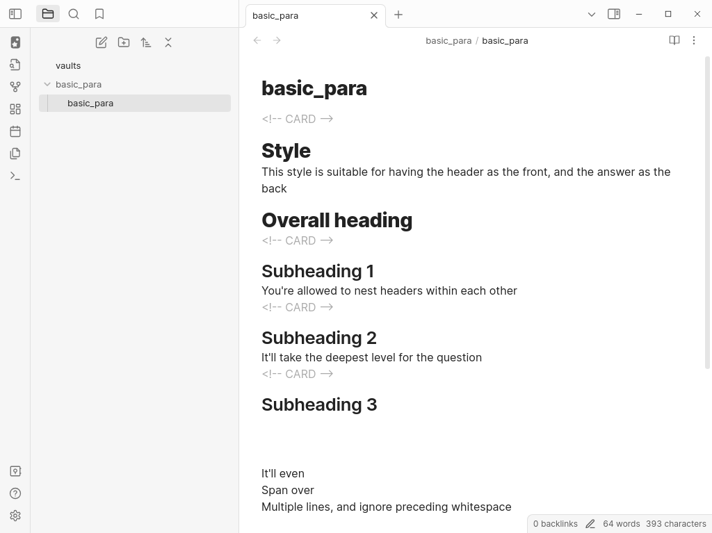Image resolution: width=712 pixels, height=533 pixels.
Task: Create a new note
Action: pyautogui.click(x=102, y=42)
